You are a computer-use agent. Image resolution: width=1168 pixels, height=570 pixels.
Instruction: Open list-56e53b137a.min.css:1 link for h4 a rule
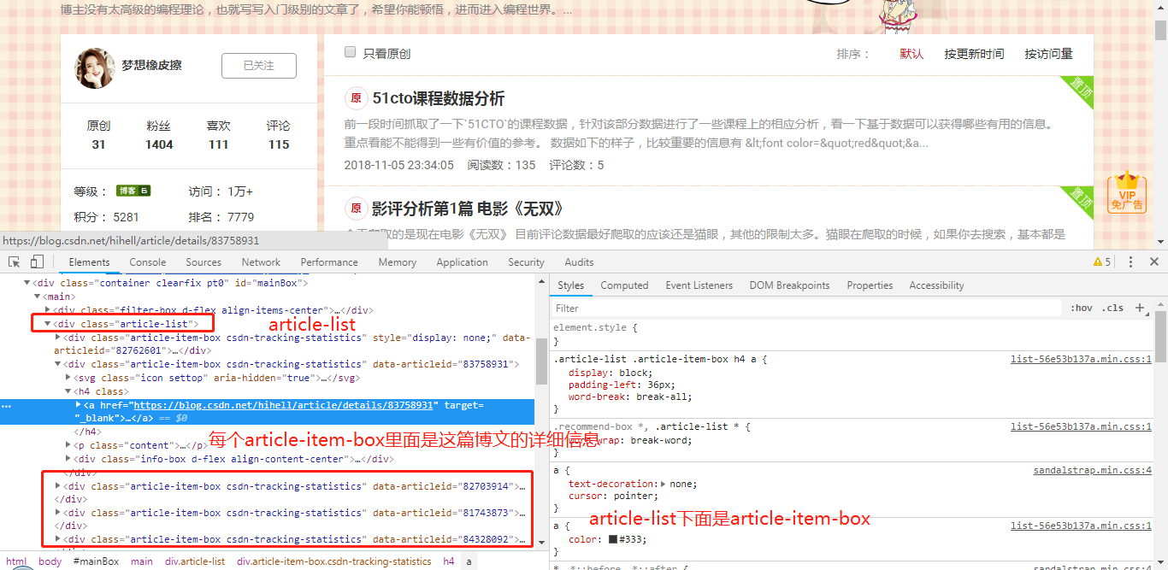pyautogui.click(x=1081, y=360)
